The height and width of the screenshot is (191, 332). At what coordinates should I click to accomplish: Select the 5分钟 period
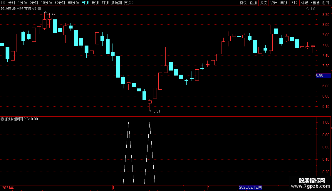(x=34, y=3)
